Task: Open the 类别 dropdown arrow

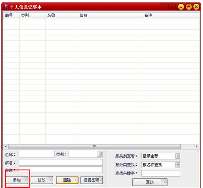Action: pyautogui.click(x=99, y=154)
